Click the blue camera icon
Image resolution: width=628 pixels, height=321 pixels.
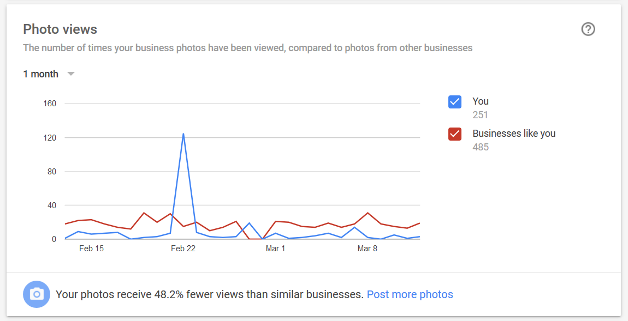coord(37,295)
